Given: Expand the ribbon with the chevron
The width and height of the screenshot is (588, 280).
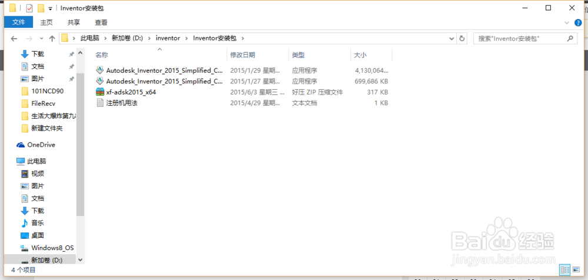Looking at the screenshot, I should 567,23.
